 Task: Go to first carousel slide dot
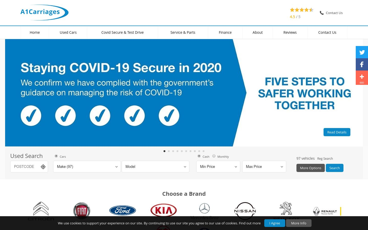[164, 151]
